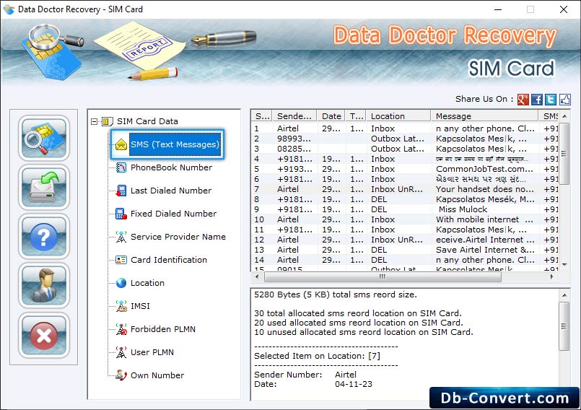Select row 1 message from Airtel

tap(405, 128)
